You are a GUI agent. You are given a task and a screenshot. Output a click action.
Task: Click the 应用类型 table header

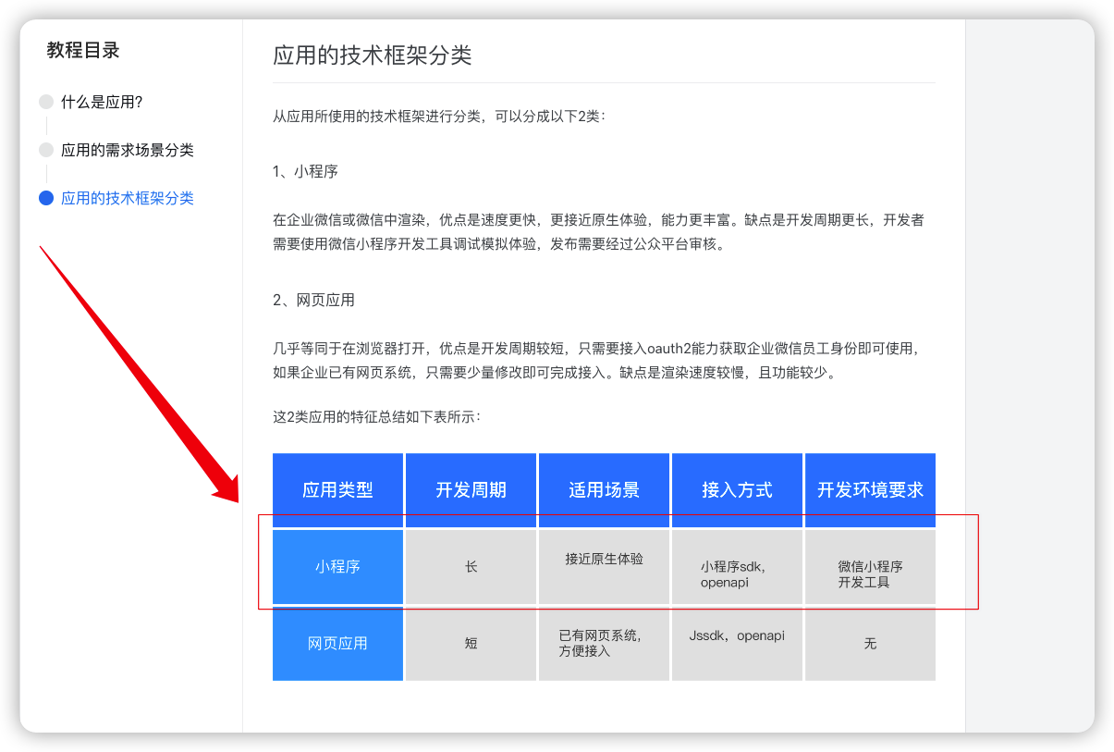(337, 490)
